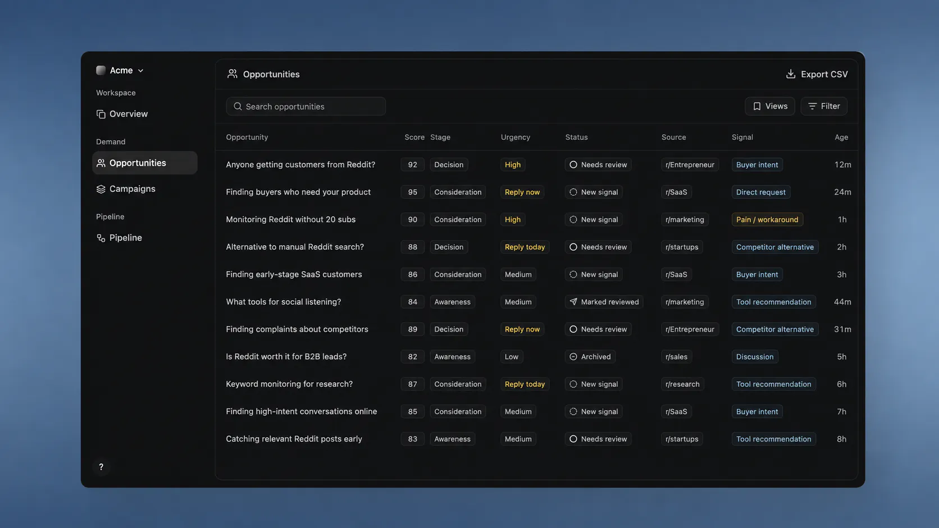Screen dimensions: 939x528
Task: Focus the Search opportunities field
Action: [x=306, y=107]
